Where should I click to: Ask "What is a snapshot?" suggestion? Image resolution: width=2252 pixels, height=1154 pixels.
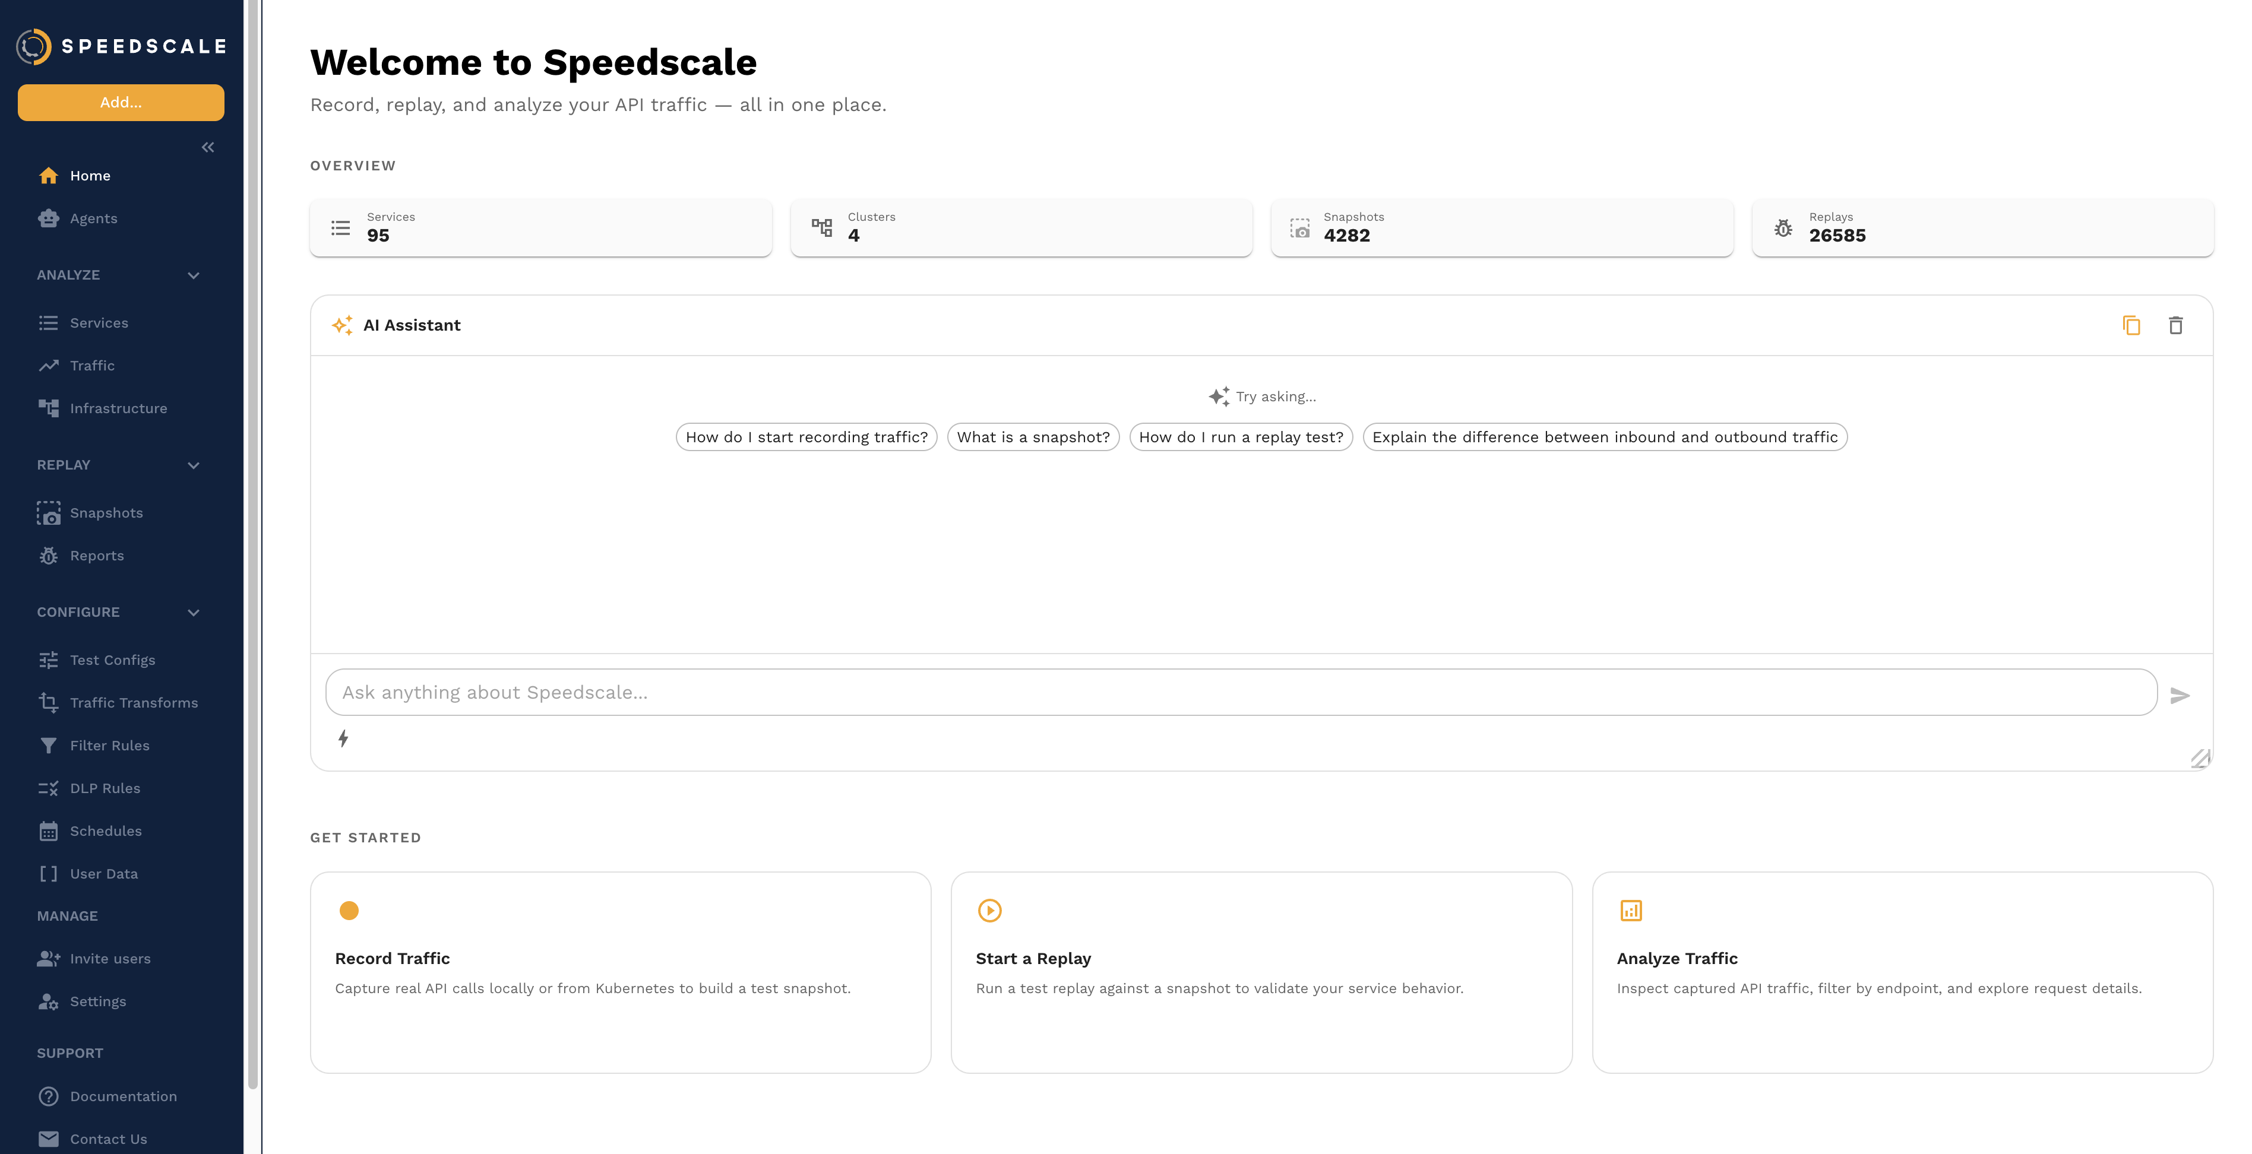(1032, 437)
